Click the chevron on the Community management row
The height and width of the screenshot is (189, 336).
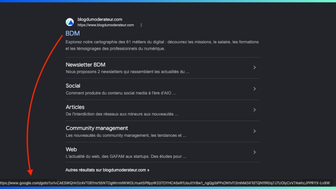click(255, 131)
